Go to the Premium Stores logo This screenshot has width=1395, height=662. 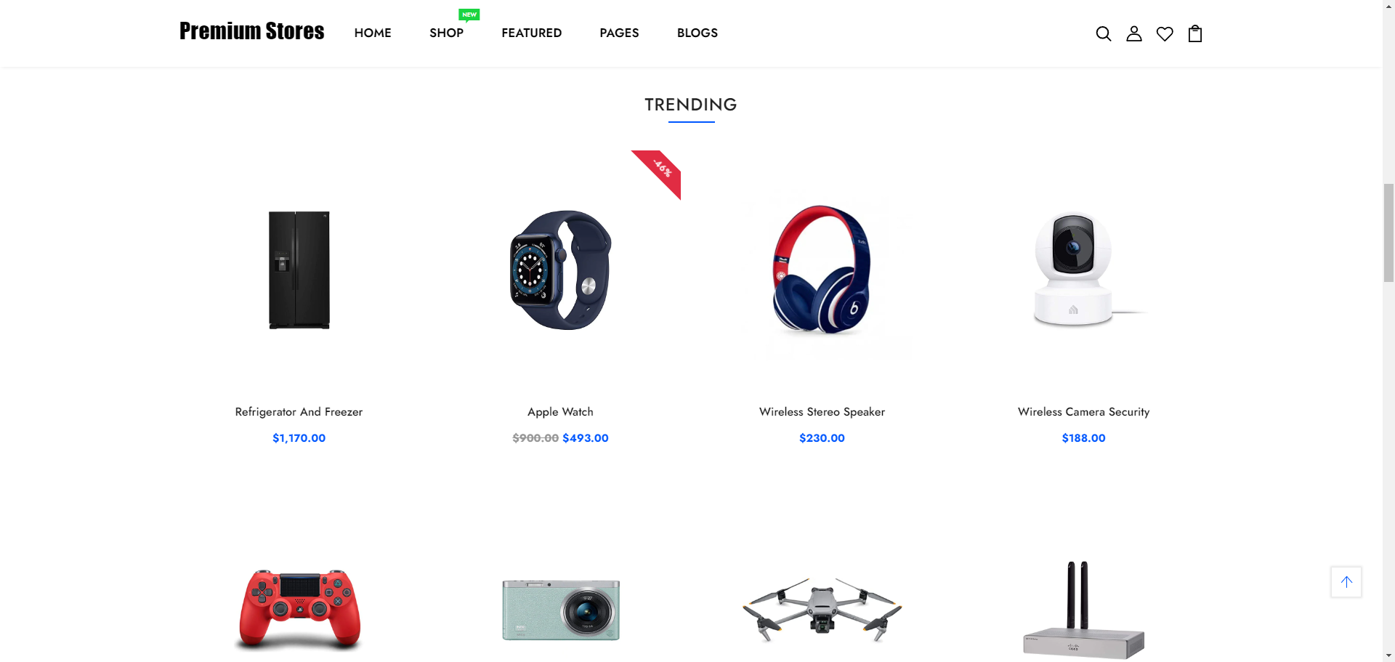[251, 31]
